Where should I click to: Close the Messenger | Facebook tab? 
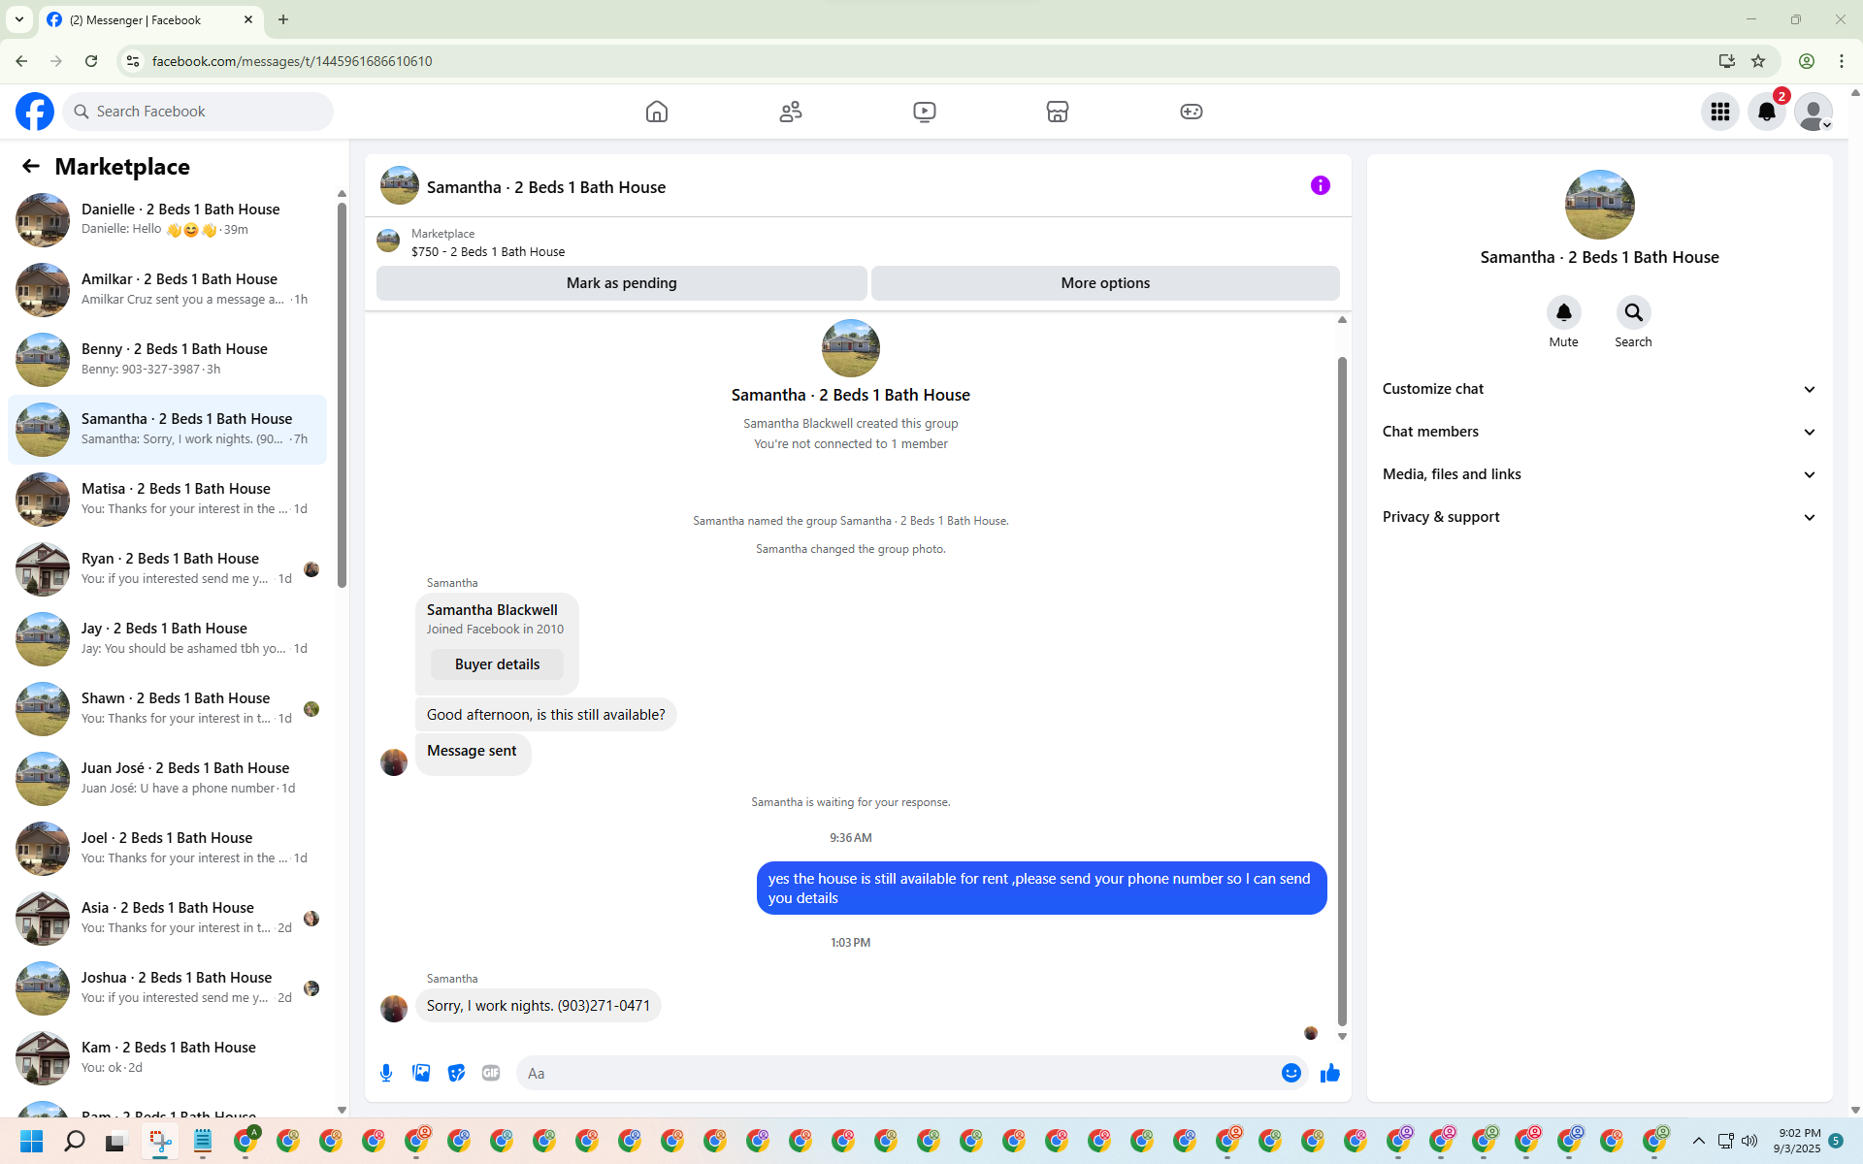click(x=248, y=19)
